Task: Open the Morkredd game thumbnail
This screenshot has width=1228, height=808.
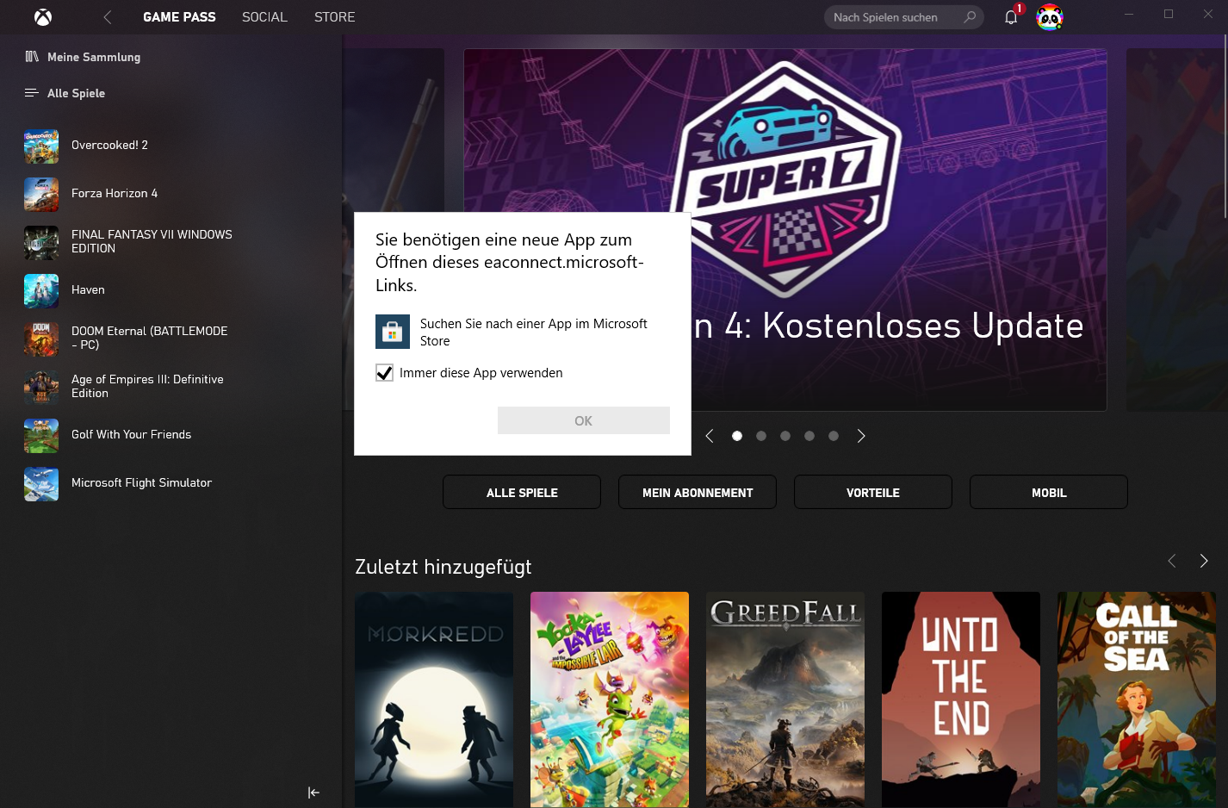Action: pos(434,699)
